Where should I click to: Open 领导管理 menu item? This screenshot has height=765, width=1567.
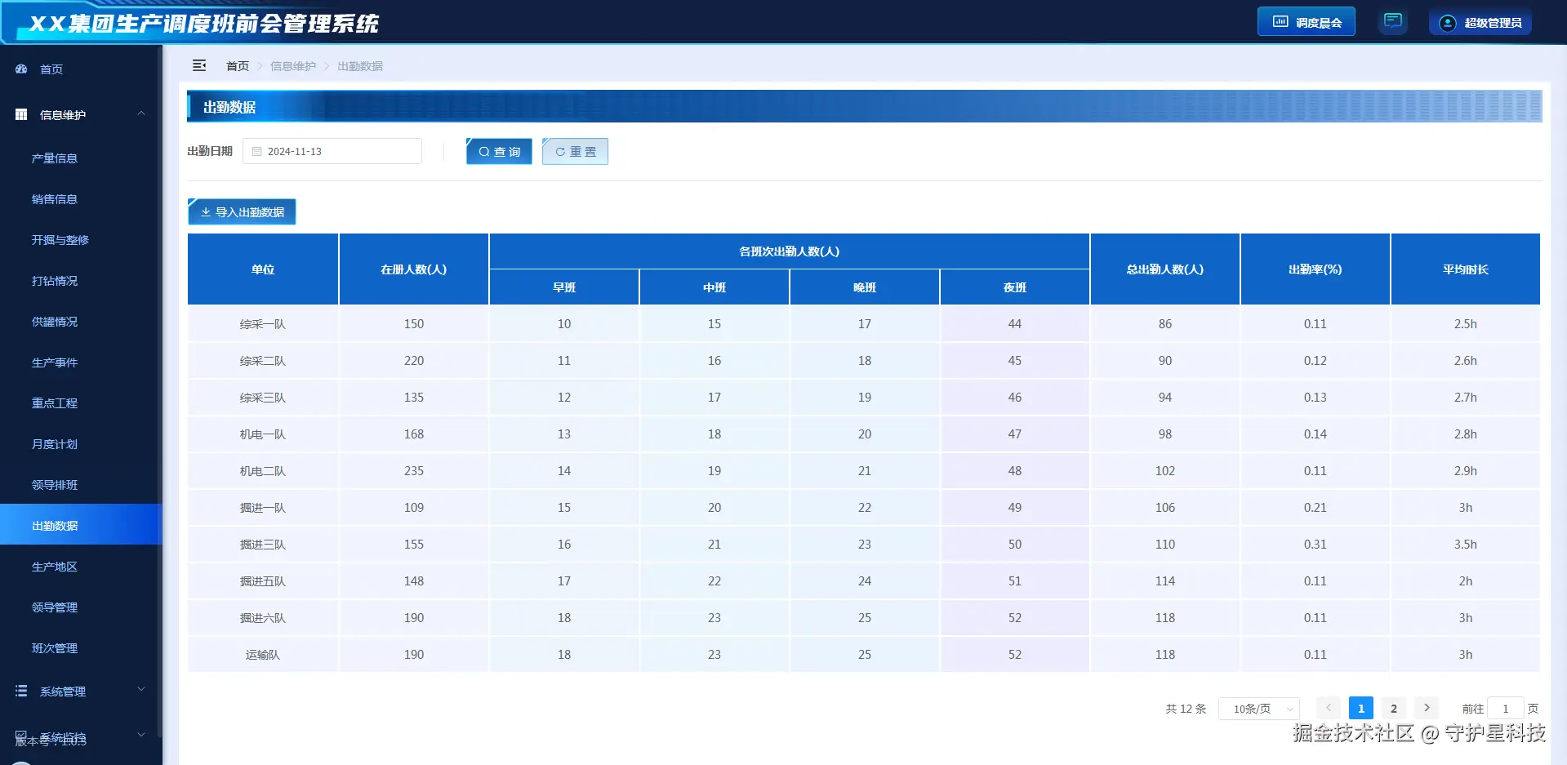pos(55,607)
